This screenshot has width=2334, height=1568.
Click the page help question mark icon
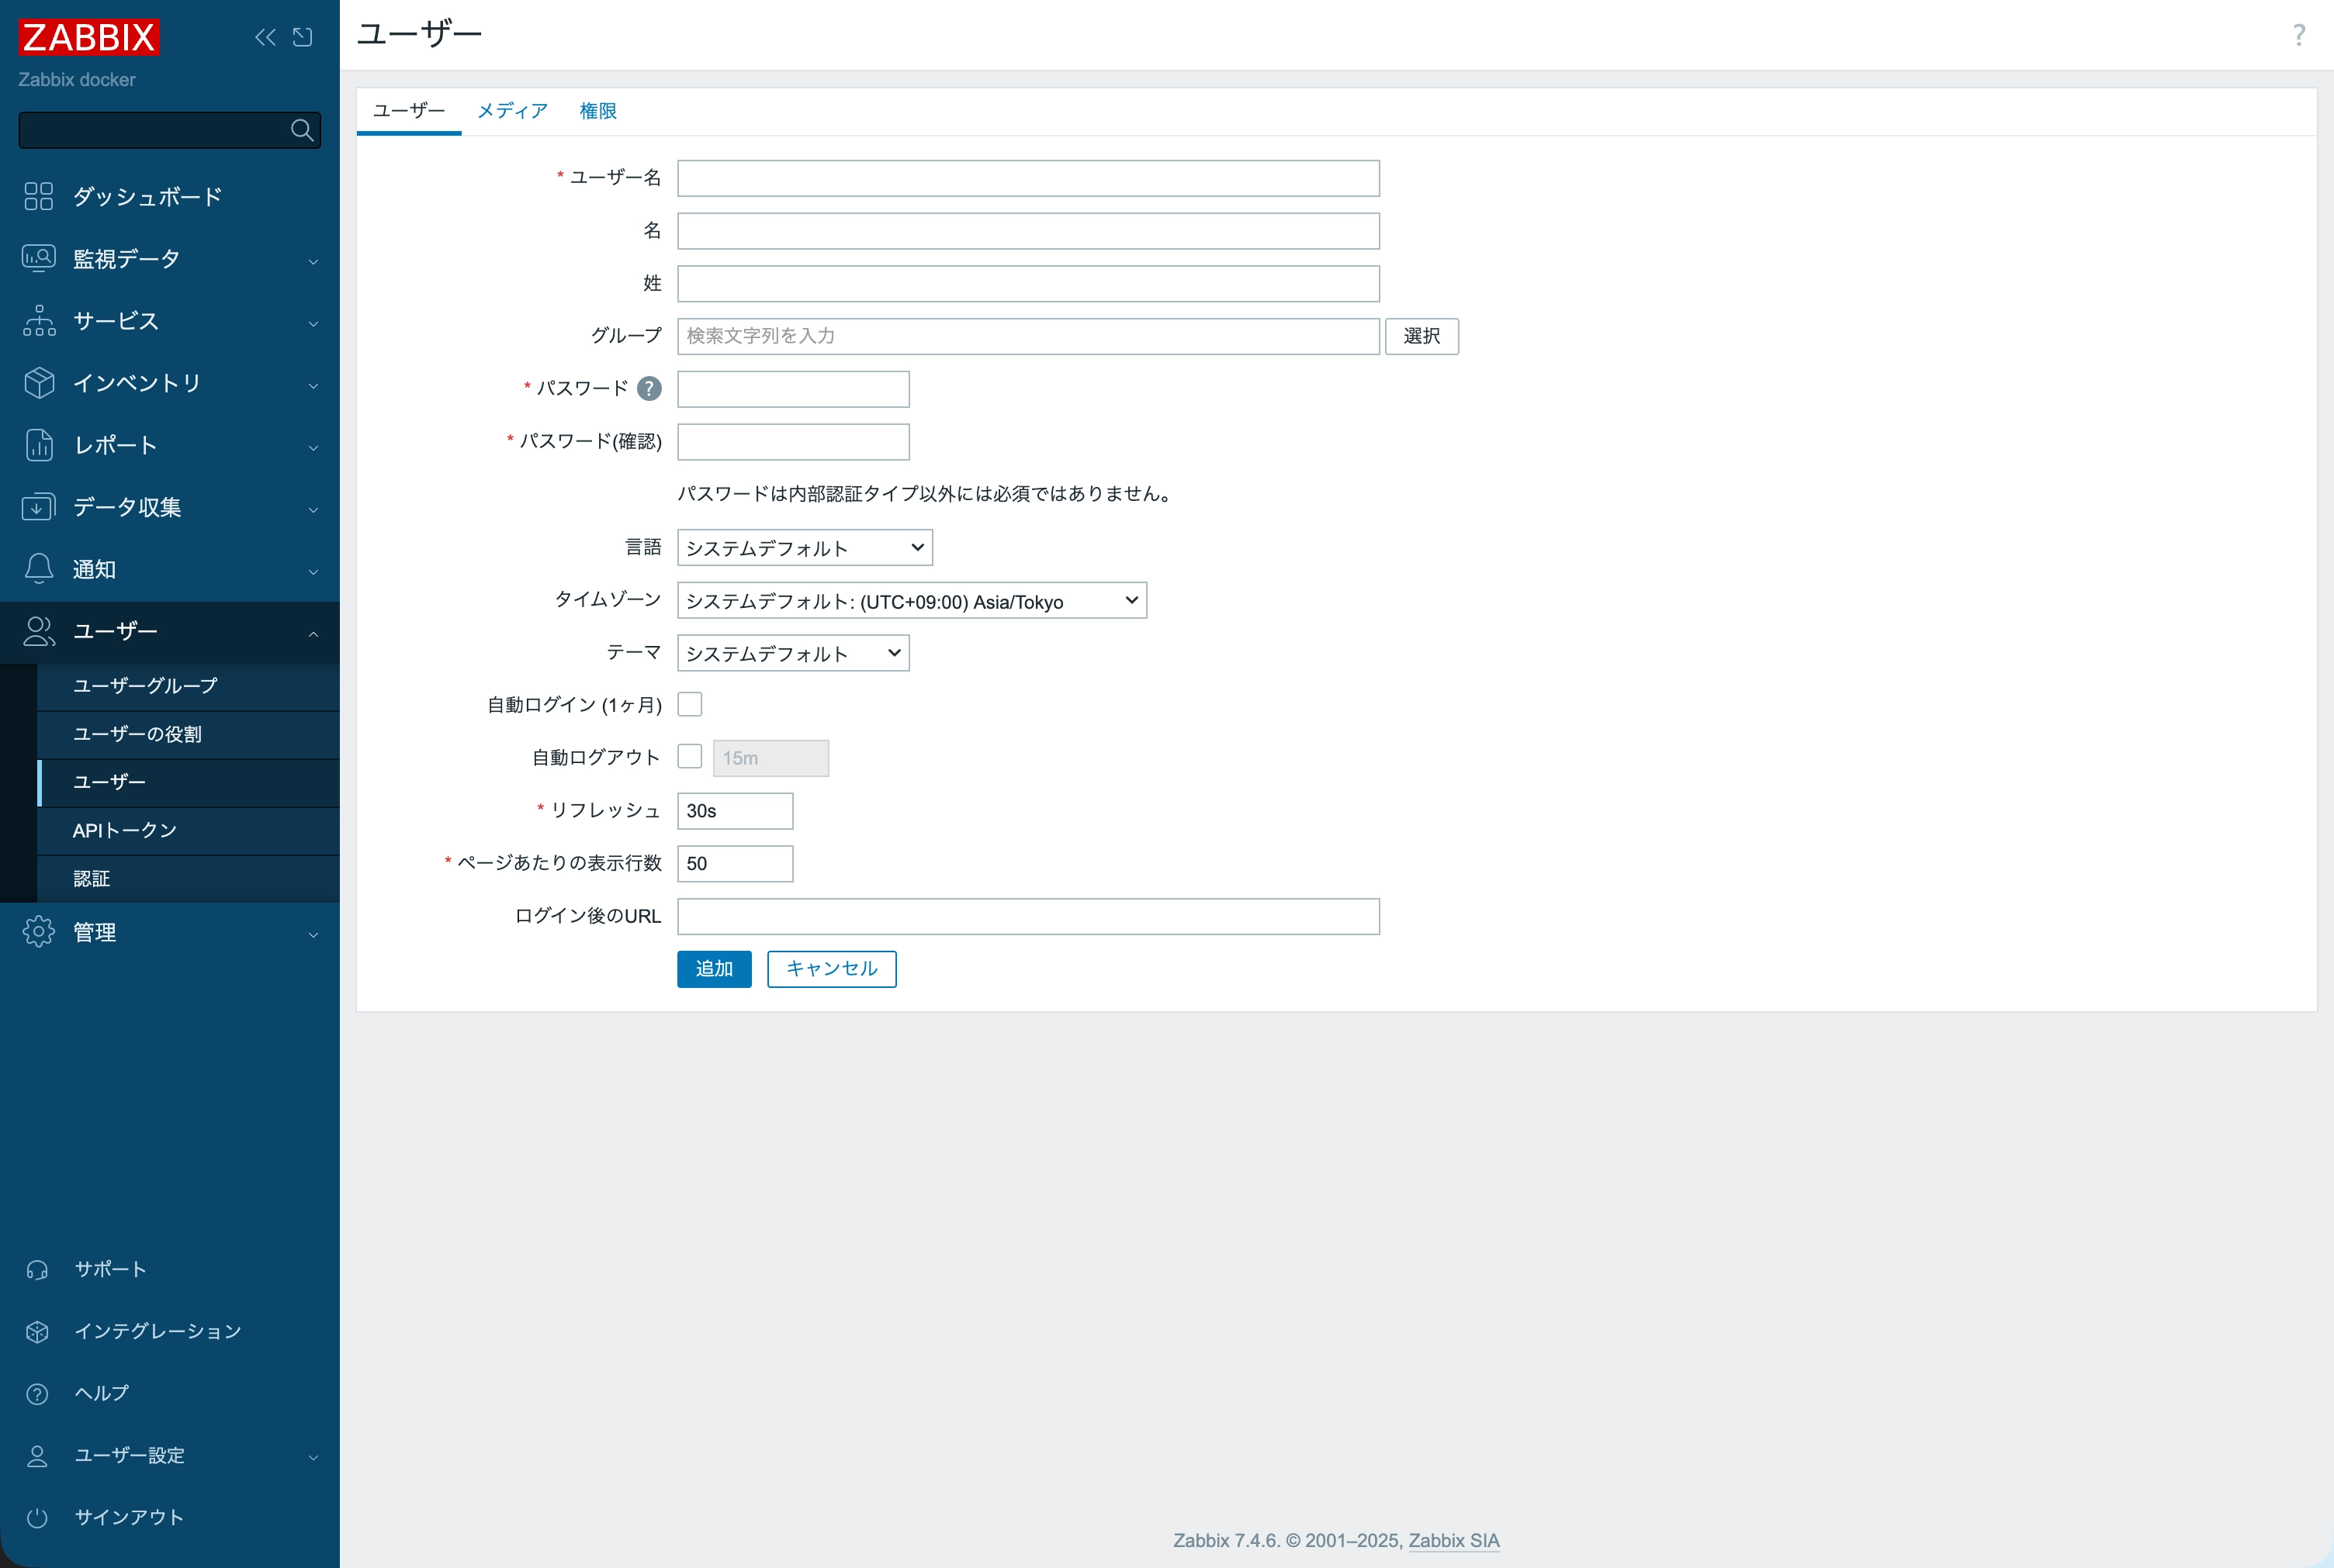(x=2299, y=36)
